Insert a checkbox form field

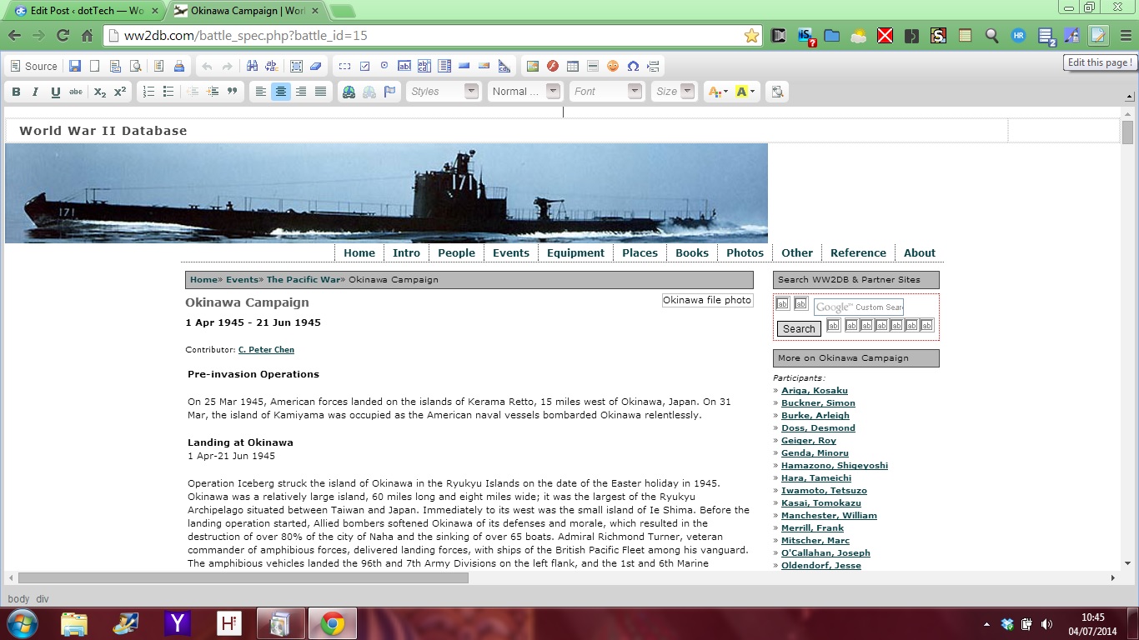364,66
